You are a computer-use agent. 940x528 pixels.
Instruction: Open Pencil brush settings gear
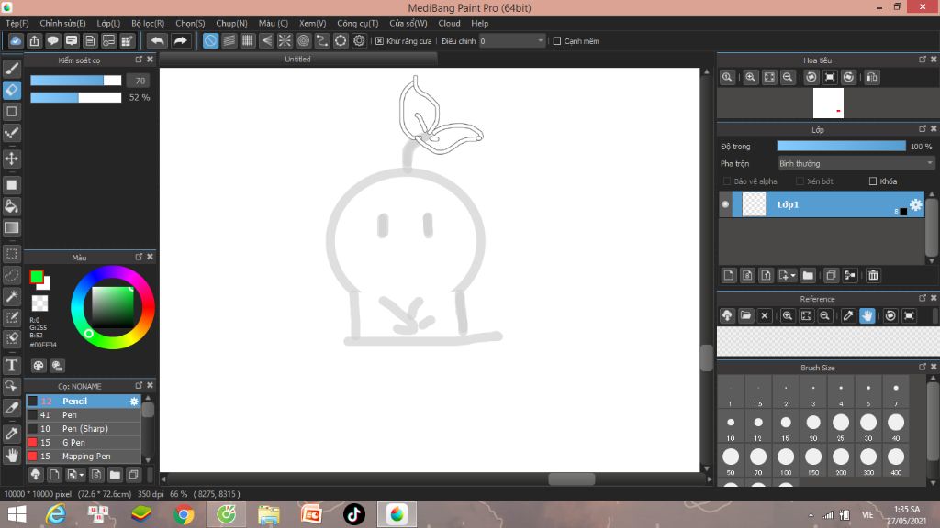pos(134,401)
